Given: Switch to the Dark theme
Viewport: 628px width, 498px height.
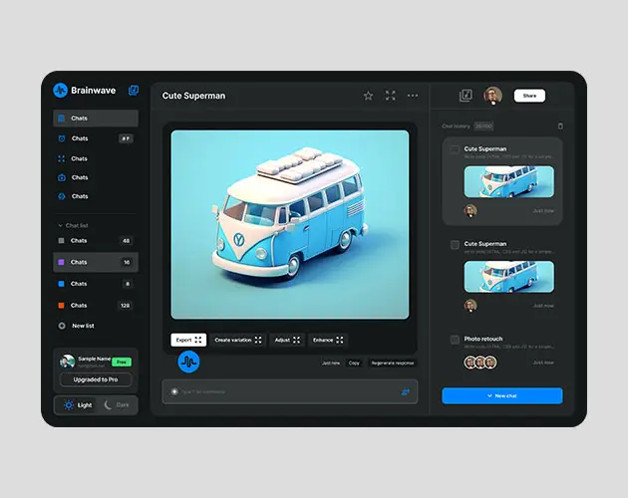Looking at the screenshot, I should point(116,405).
